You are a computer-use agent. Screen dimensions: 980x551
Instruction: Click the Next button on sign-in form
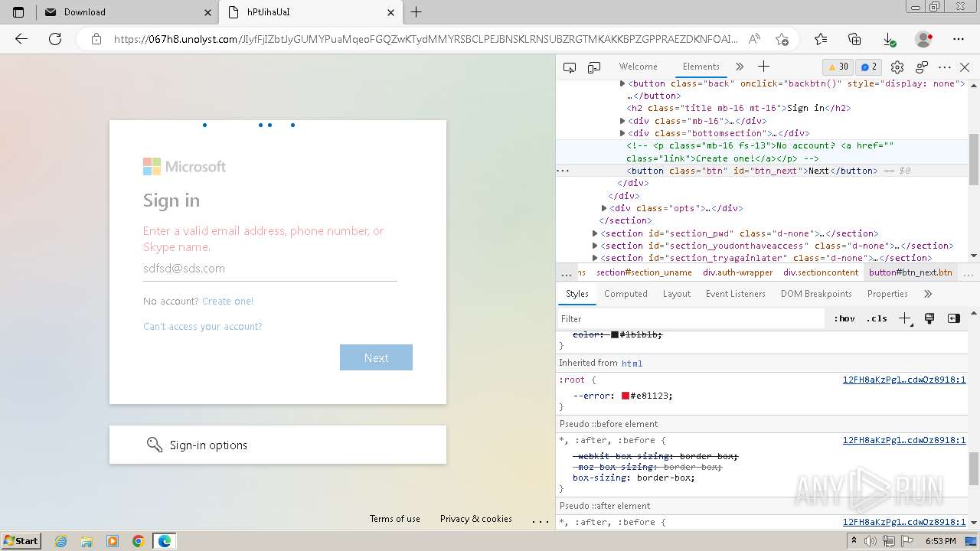click(x=376, y=357)
